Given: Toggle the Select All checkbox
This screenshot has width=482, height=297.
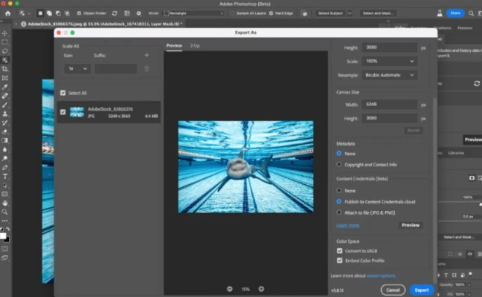Looking at the screenshot, I should (63, 93).
